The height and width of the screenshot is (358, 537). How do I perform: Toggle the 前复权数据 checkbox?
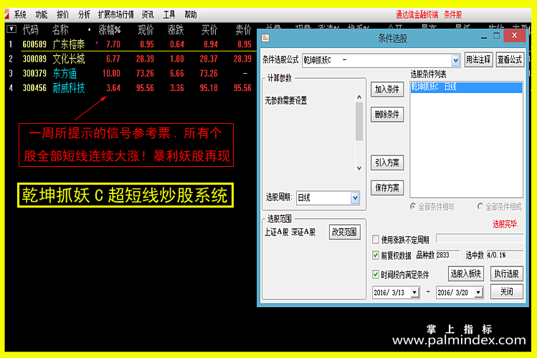tap(376, 255)
